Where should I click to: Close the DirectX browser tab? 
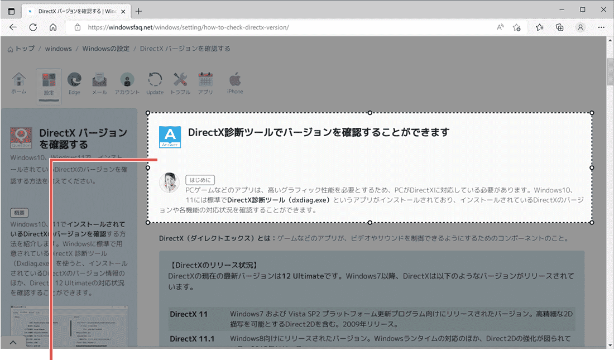click(x=123, y=11)
